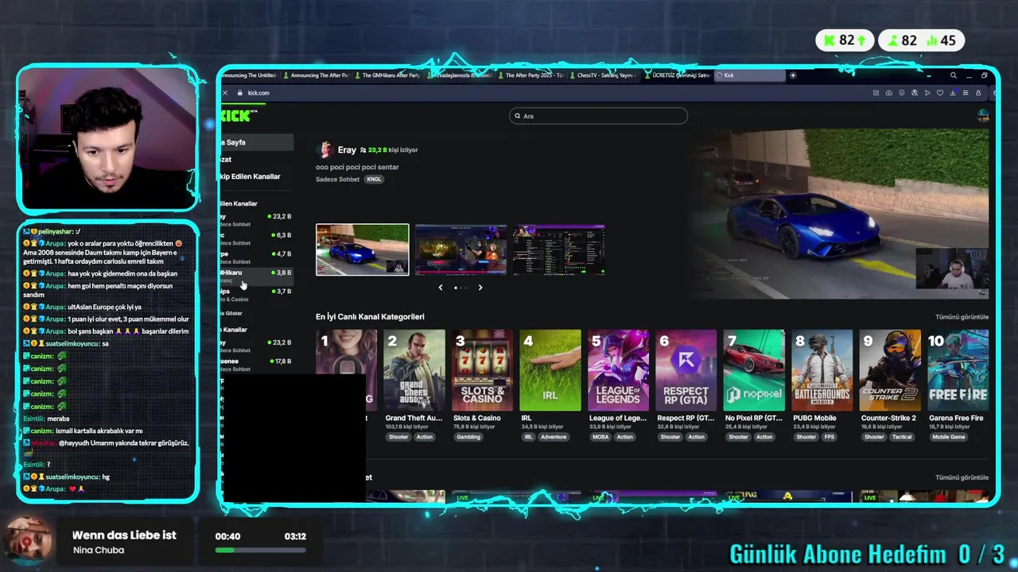Screen dimensions: 1018x572
Task: Click the camera snapshot icon in browser toolbar
Action: [888, 93]
